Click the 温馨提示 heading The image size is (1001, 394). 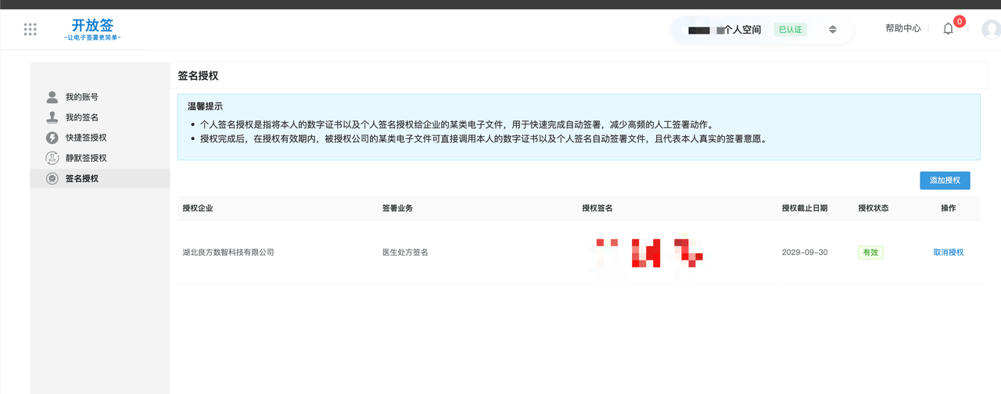205,106
